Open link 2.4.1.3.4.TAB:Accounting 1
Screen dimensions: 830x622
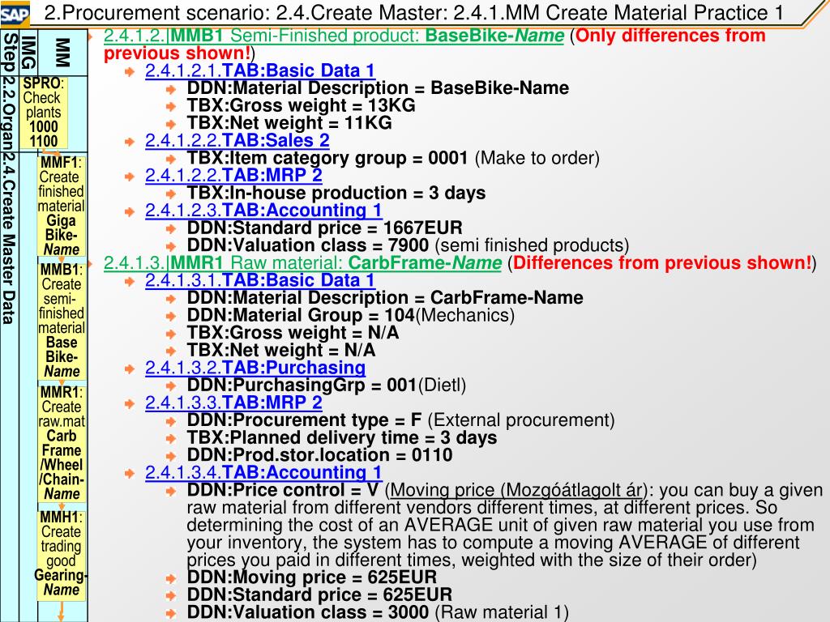tap(263, 472)
